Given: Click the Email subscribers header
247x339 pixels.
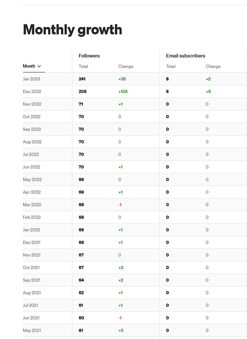Looking at the screenshot, I should (x=185, y=56).
